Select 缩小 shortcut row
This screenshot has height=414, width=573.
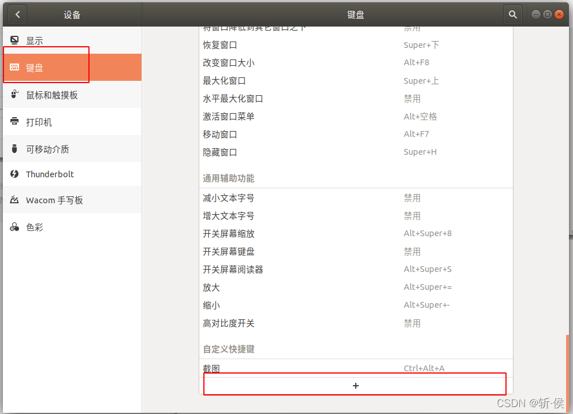tap(356, 305)
